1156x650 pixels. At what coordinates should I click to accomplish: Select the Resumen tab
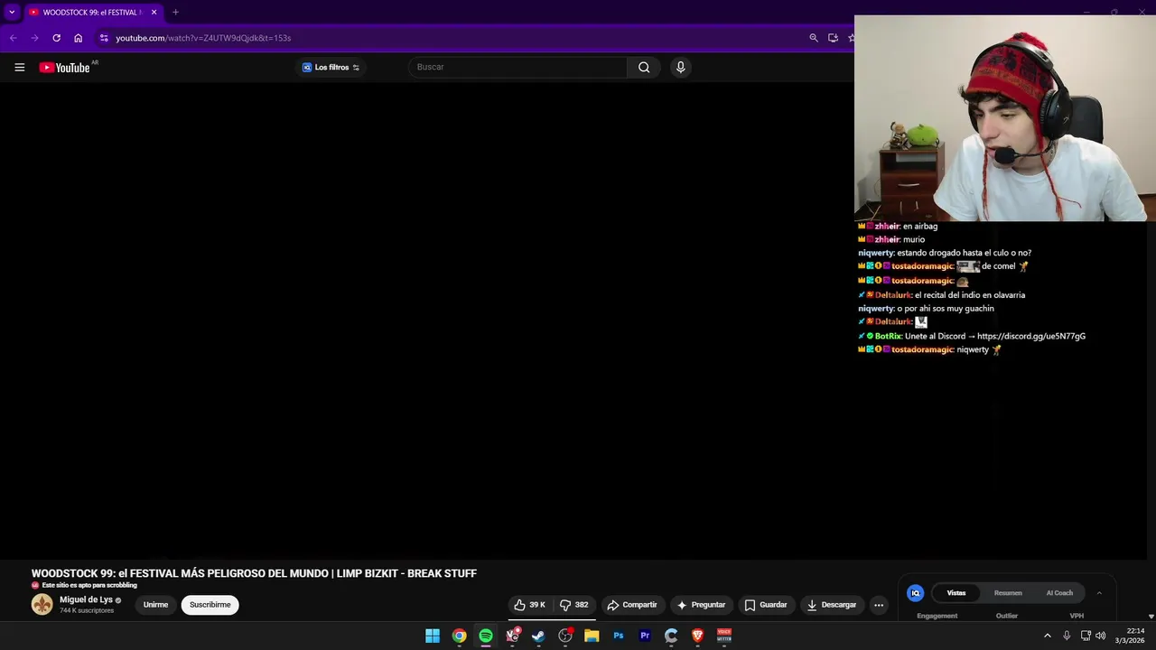click(1008, 593)
